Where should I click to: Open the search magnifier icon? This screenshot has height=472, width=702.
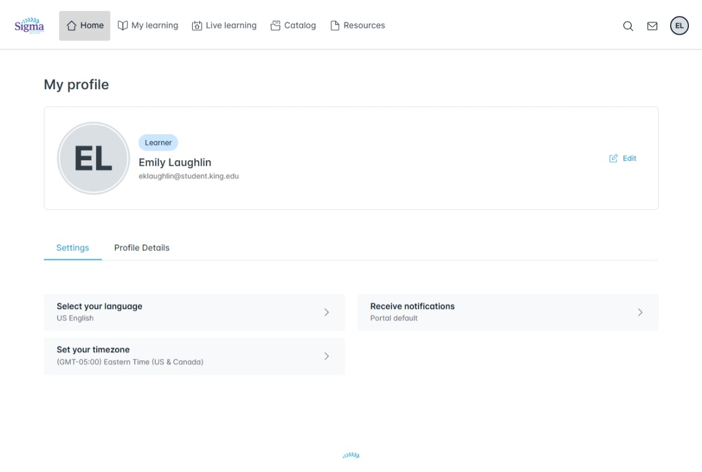pyautogui.click(x=628, y=26)
